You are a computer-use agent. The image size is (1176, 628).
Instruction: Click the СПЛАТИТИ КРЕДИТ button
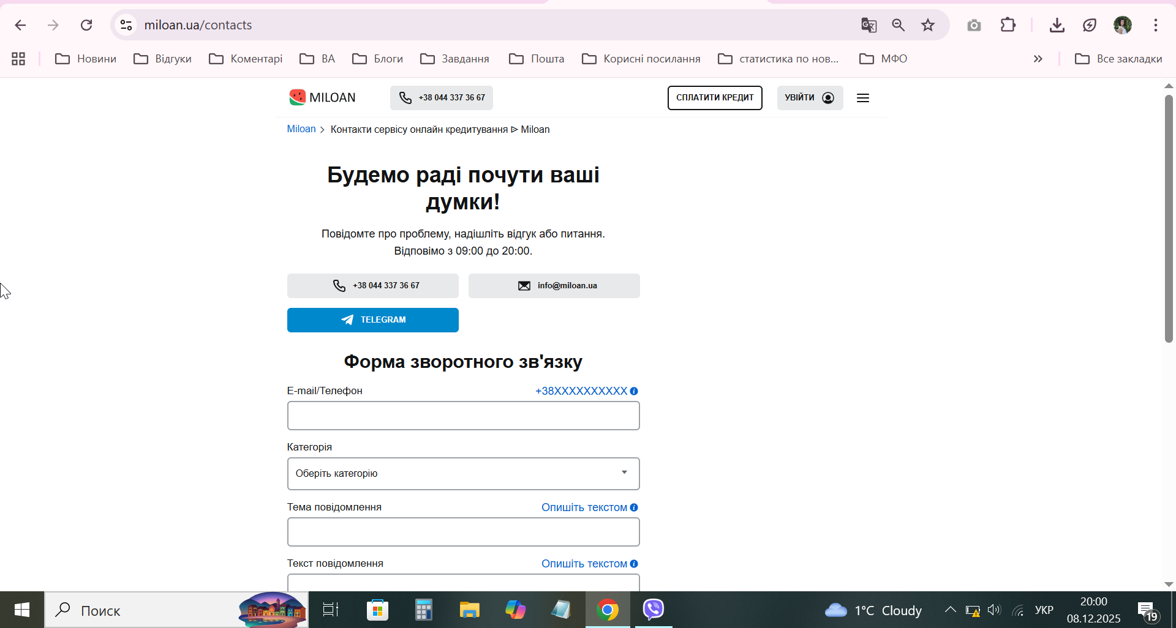(715, 98)
